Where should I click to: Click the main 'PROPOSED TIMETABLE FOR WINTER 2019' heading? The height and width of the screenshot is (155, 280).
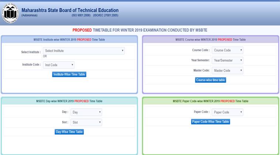click(140, 30)
